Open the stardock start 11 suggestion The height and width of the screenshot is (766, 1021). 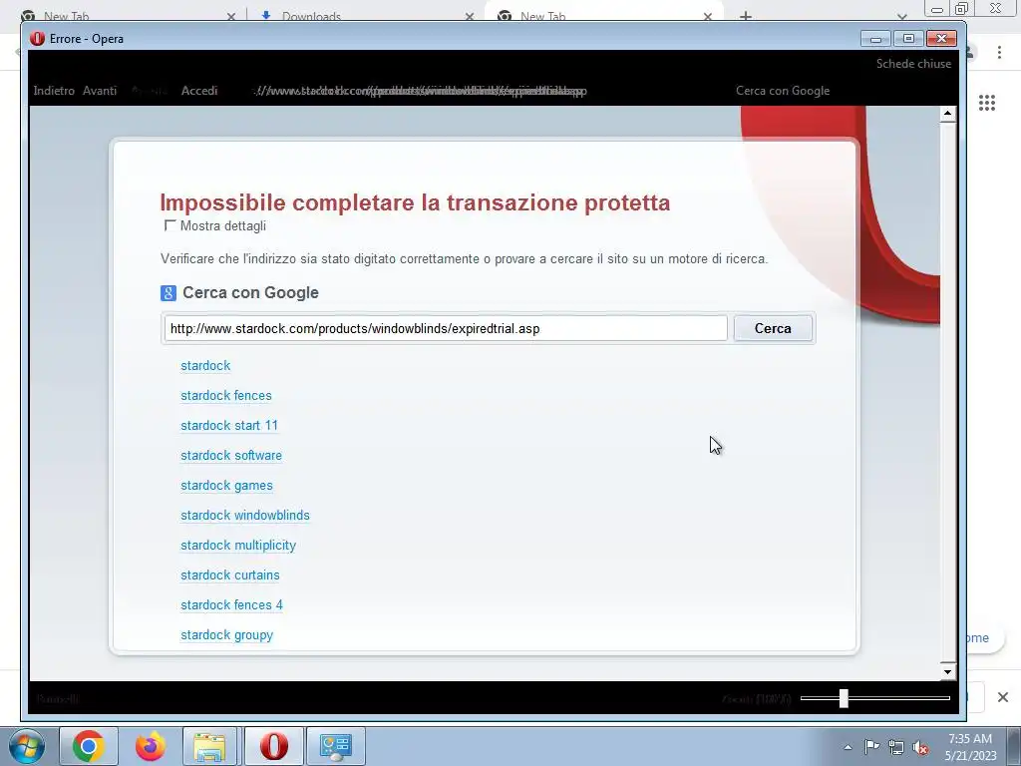tap(229, 425)
